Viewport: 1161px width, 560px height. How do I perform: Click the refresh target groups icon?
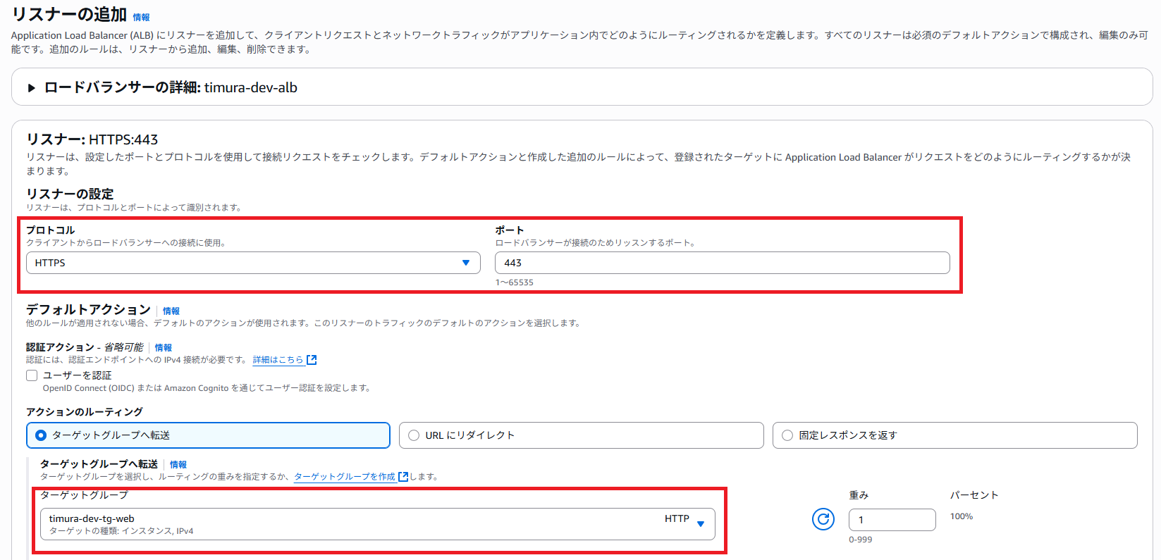(823, 520)
